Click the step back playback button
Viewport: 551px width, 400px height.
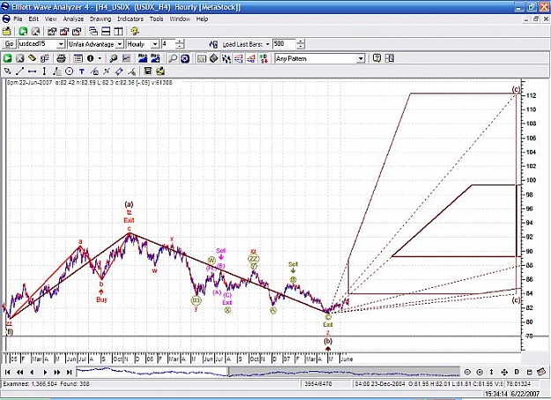pyautogui.click(x=32, y=372)
